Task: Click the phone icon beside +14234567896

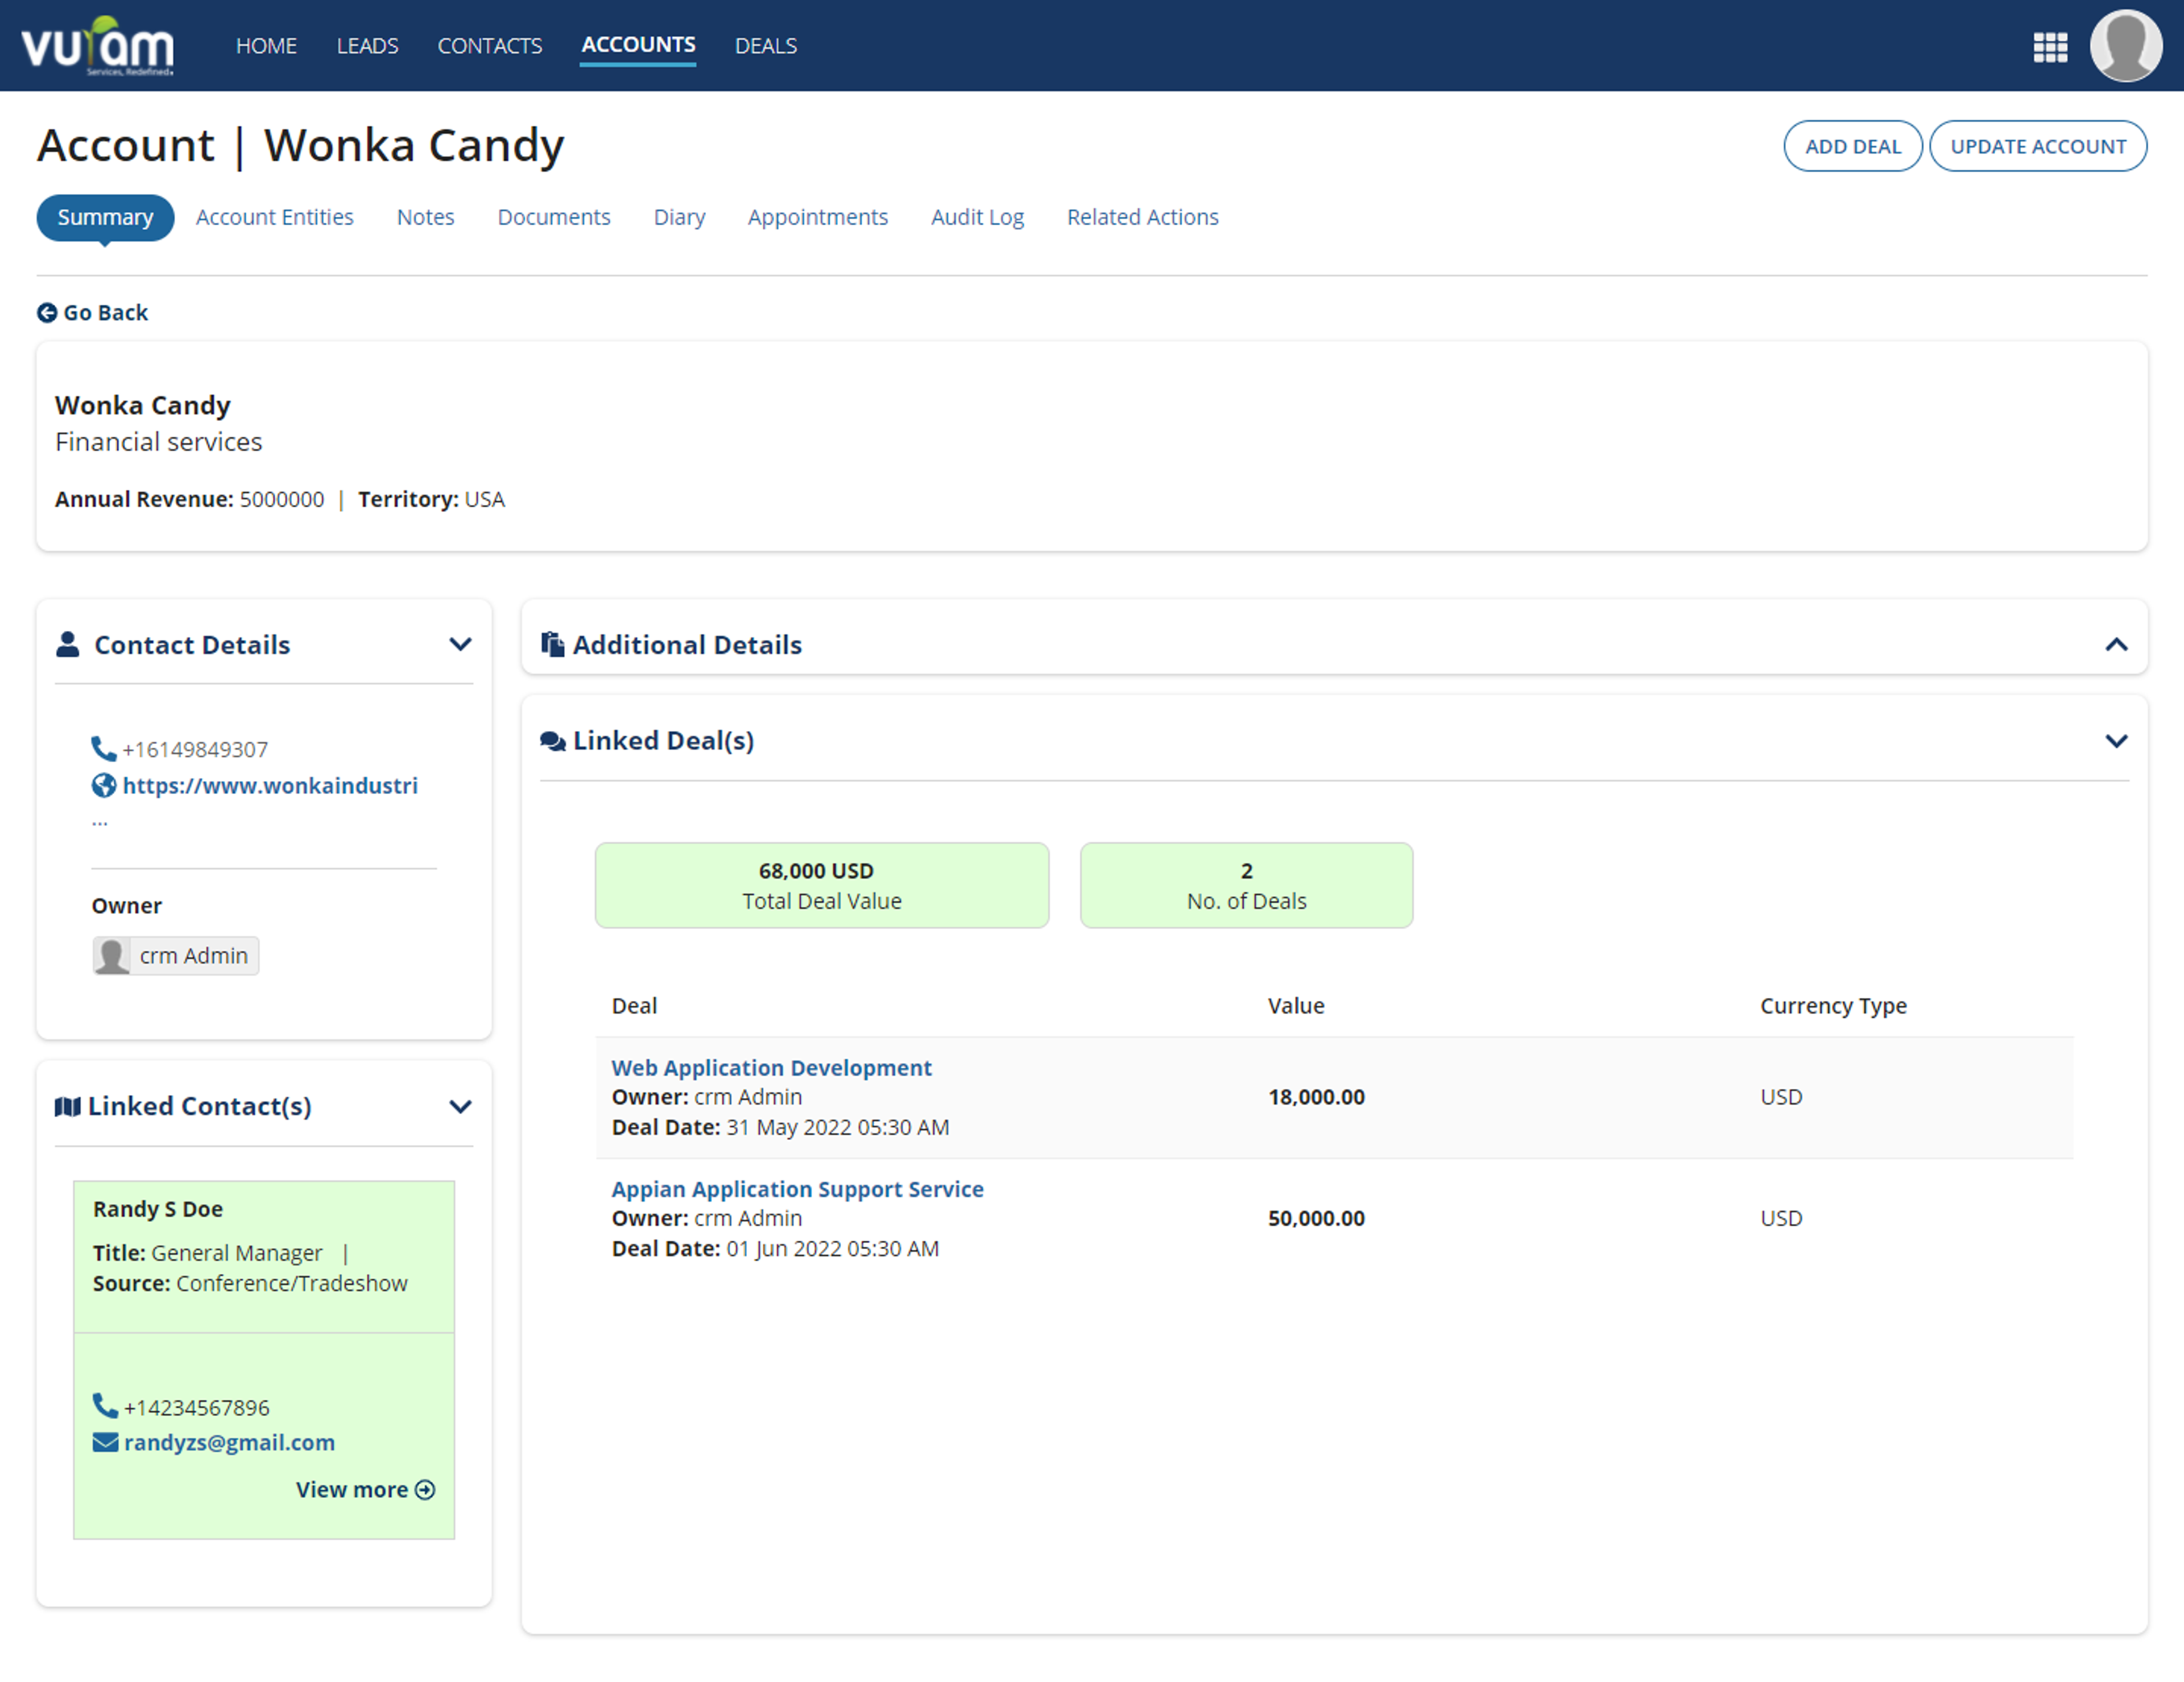Action: 105,1406
